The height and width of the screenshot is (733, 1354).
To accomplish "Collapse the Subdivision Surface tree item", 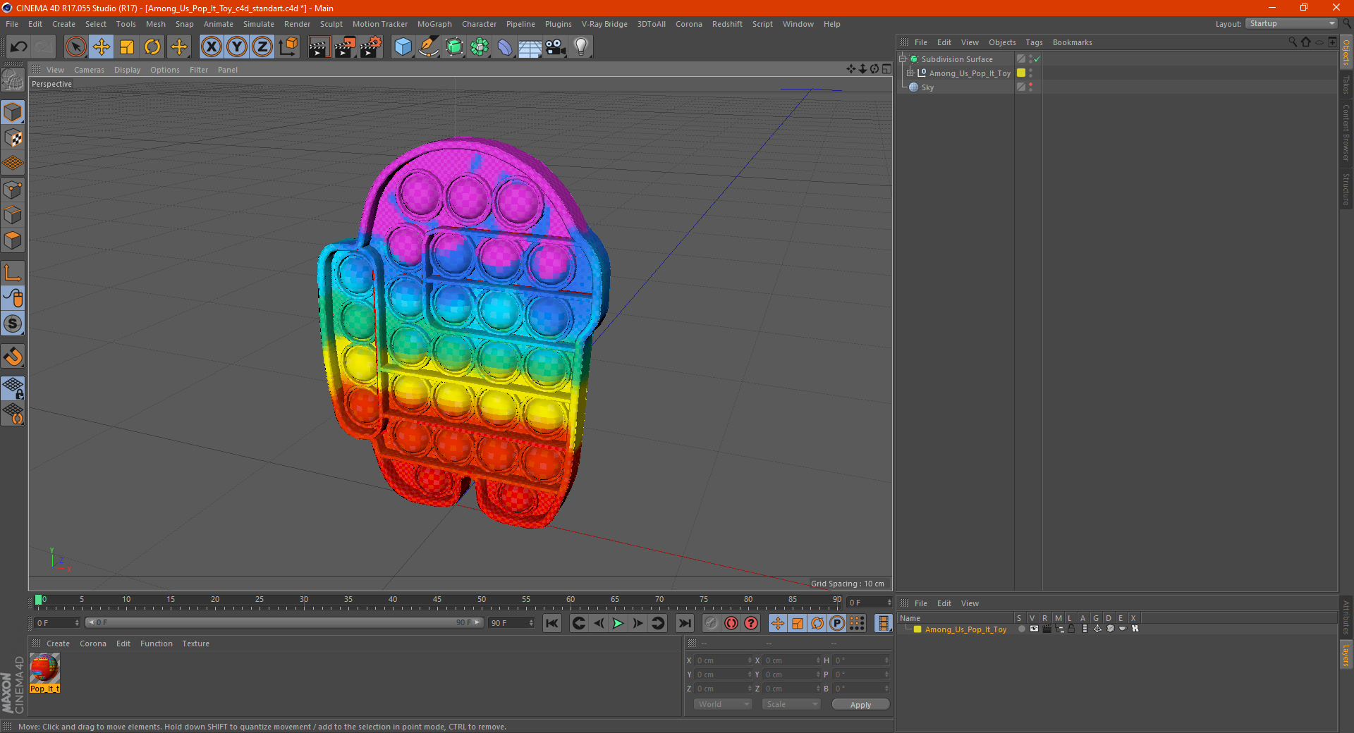I will point(903,59).
